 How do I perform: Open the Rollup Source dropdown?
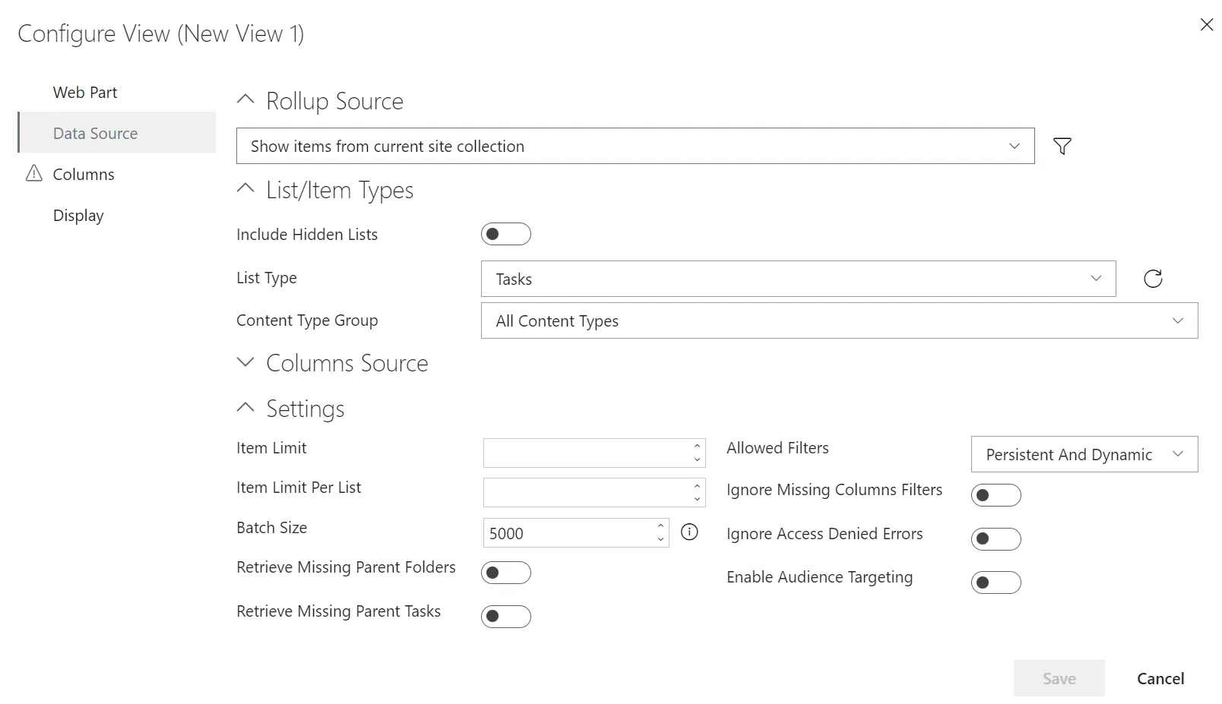pyautogui.click(x=1015, y=146)
